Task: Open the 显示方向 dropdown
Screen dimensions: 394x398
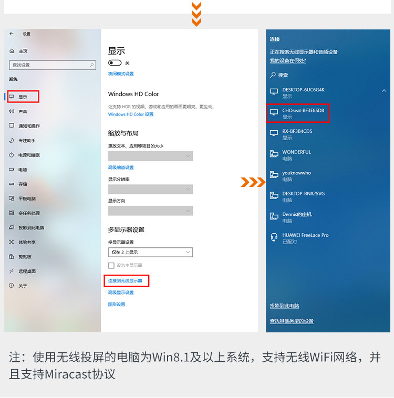Action: [150, 211]
